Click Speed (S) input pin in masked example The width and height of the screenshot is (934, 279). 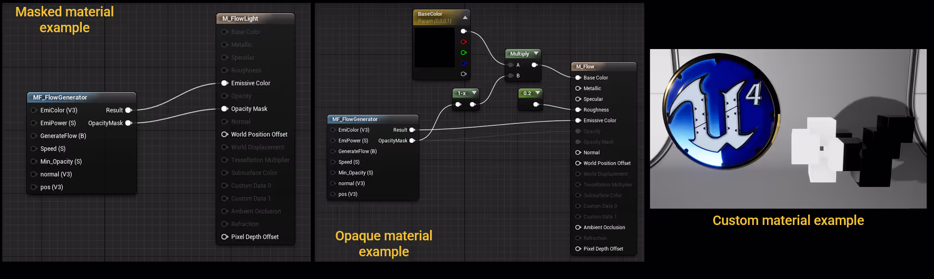pyautogui.click(x=34, y=149)
